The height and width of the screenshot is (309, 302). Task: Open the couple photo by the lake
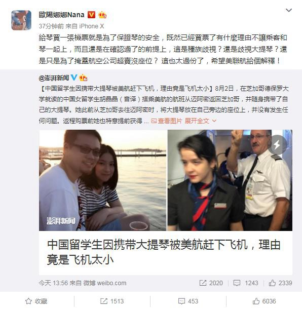point(102,180)
